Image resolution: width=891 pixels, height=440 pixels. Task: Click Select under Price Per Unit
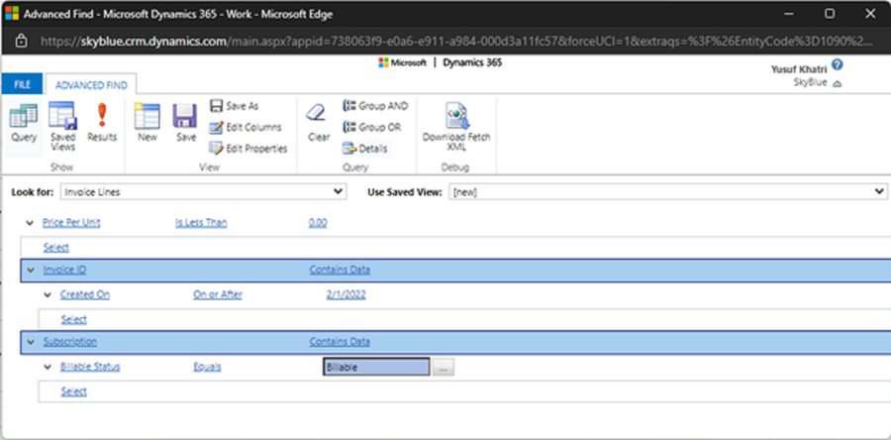click(x=56, y=248)
